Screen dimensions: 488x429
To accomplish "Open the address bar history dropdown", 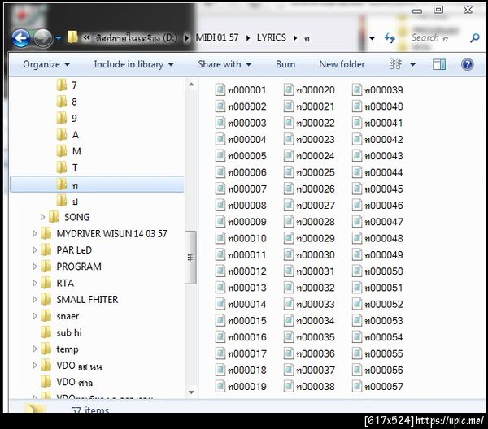I will click(x=372, y=38).
